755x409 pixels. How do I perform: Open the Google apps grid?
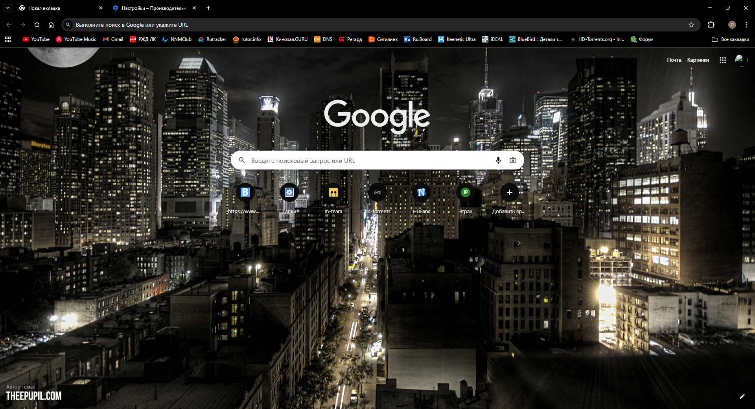tap(722, 60)
